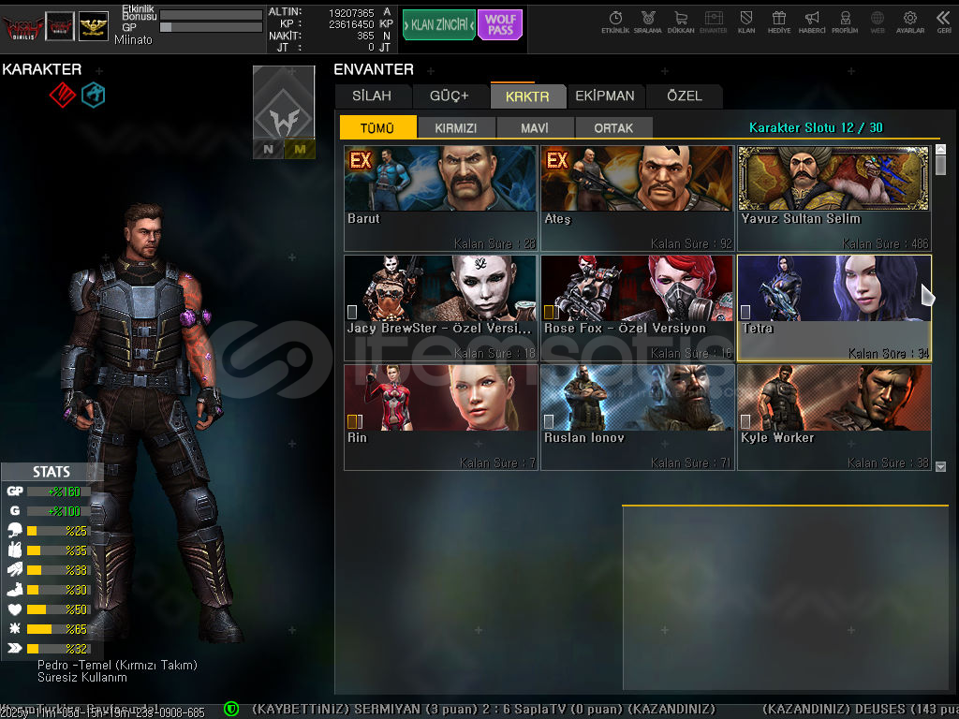Tick the checkbox on Rin card
This screenshot has width=959, height=719.
click(353, 421)
